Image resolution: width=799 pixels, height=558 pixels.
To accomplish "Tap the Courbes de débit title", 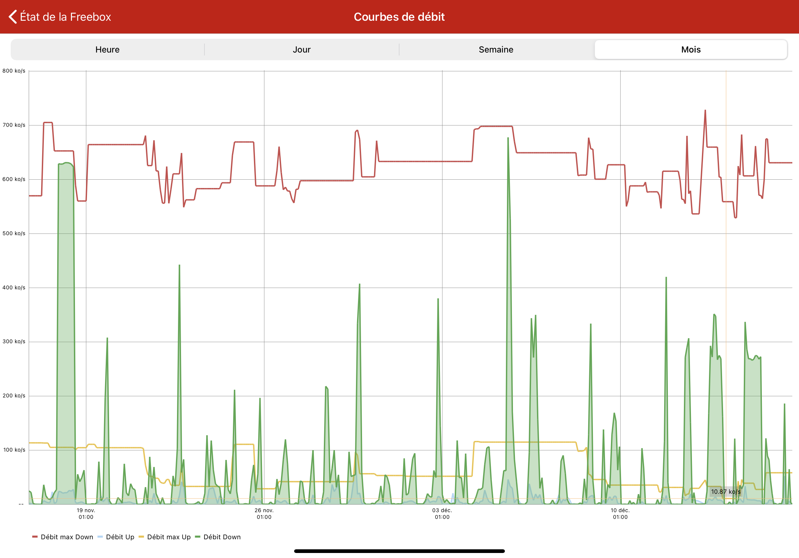I will point(399,17).
